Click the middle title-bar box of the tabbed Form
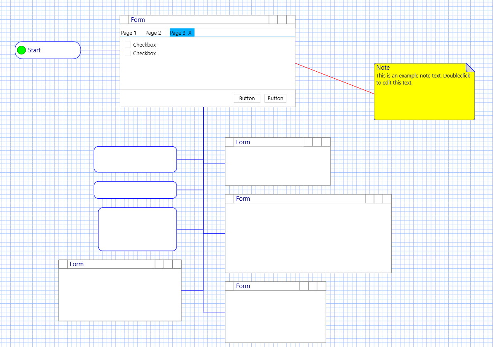This screenshot has height=347, width=493. click(x=282, y=19)
